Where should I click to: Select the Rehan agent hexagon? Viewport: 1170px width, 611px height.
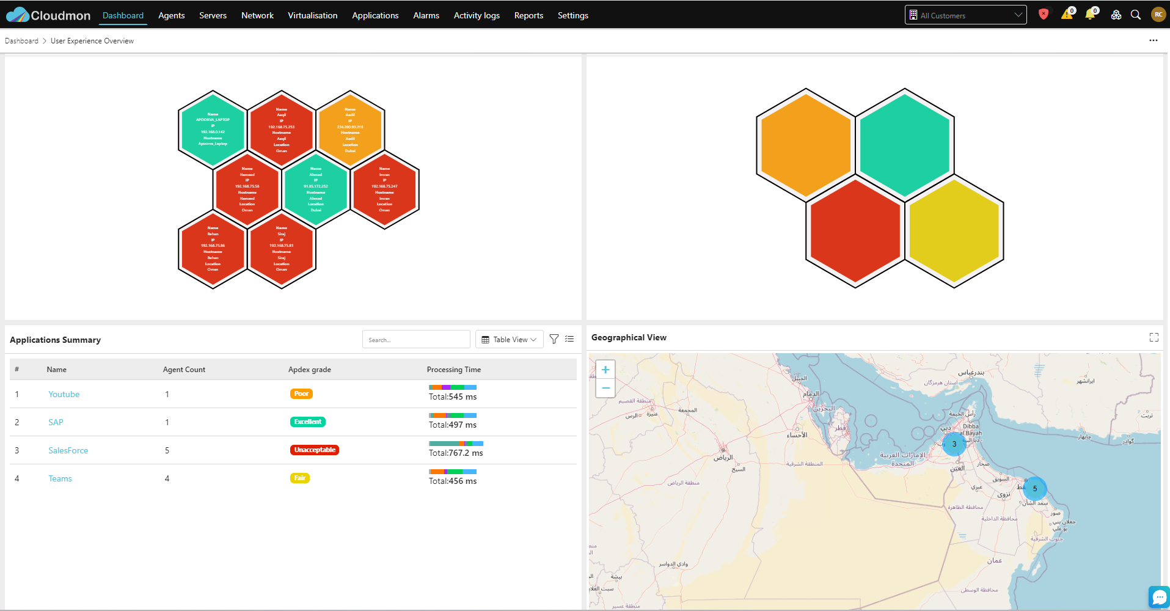click(x=213, y=249)
